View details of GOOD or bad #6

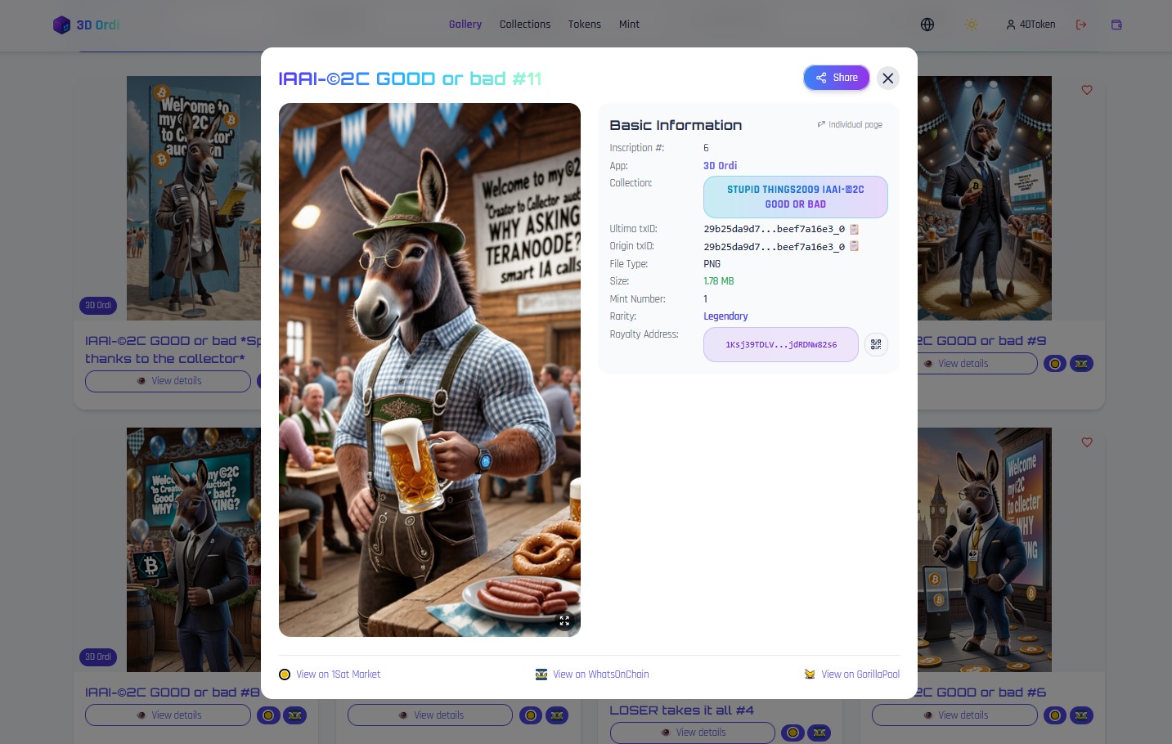tap(954, 715)
